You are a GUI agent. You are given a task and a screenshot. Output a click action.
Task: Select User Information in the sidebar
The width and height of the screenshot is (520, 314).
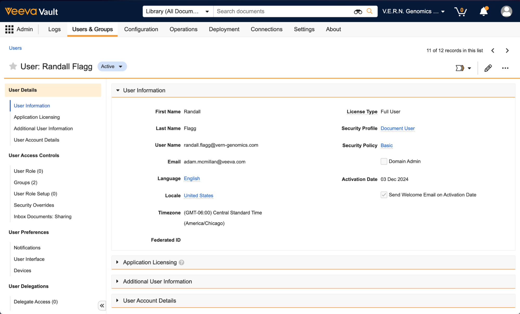32,106
